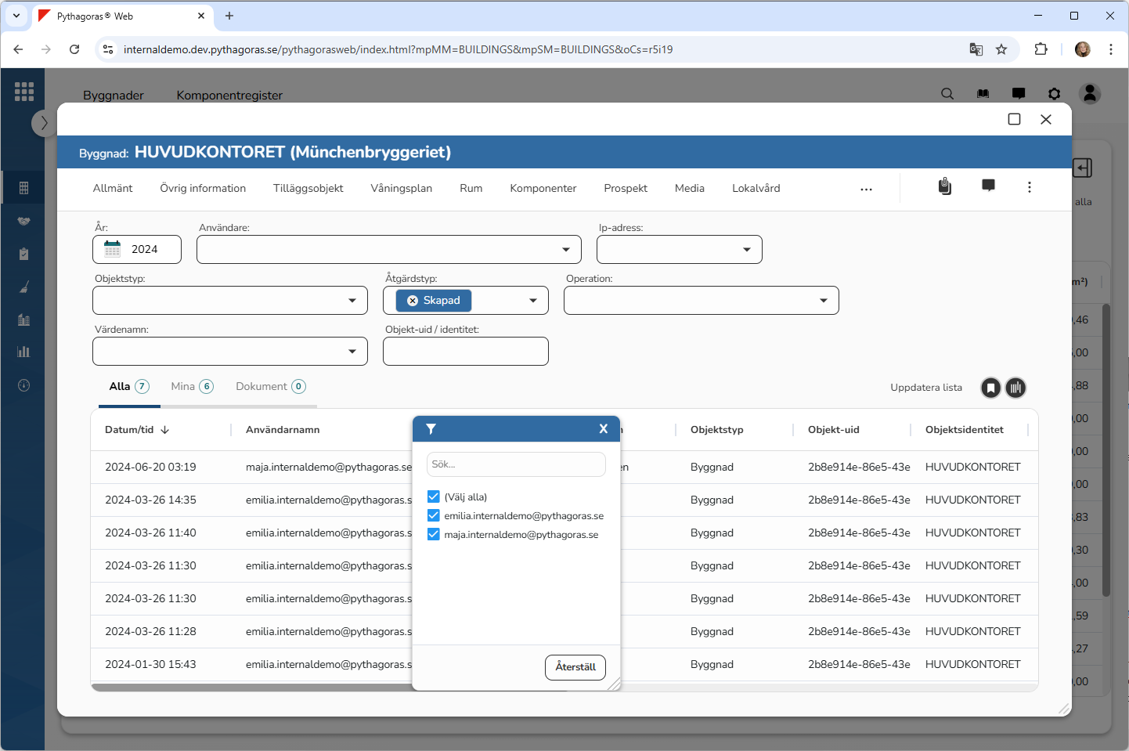Screen dimensions: 1129x751
Task: Click the Återställ button
Action: 575,667
